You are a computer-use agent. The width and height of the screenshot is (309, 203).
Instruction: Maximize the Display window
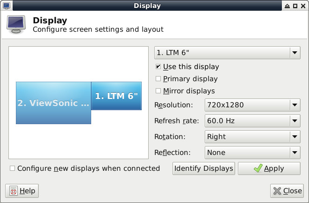(x=295, y=6)
